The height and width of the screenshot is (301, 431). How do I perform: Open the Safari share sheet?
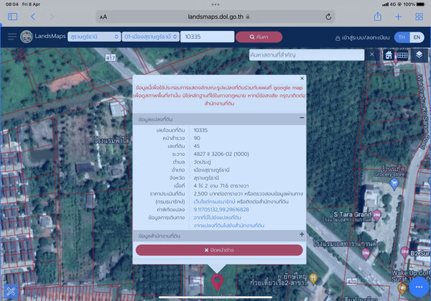point(378,17)
